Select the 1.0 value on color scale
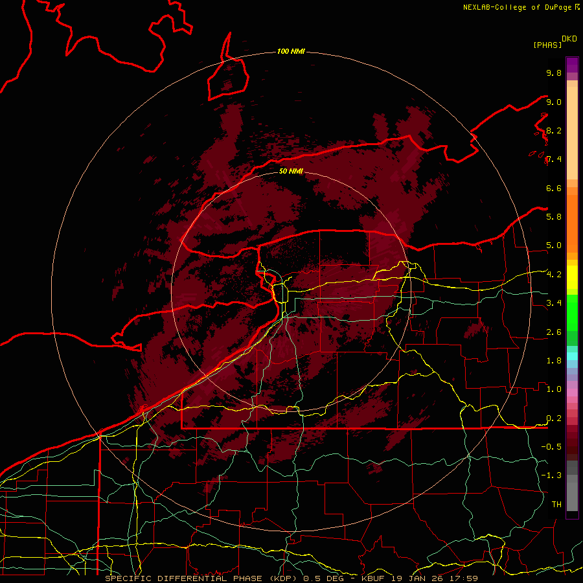Screen dimensions: 583x583 tap(554, 389)
